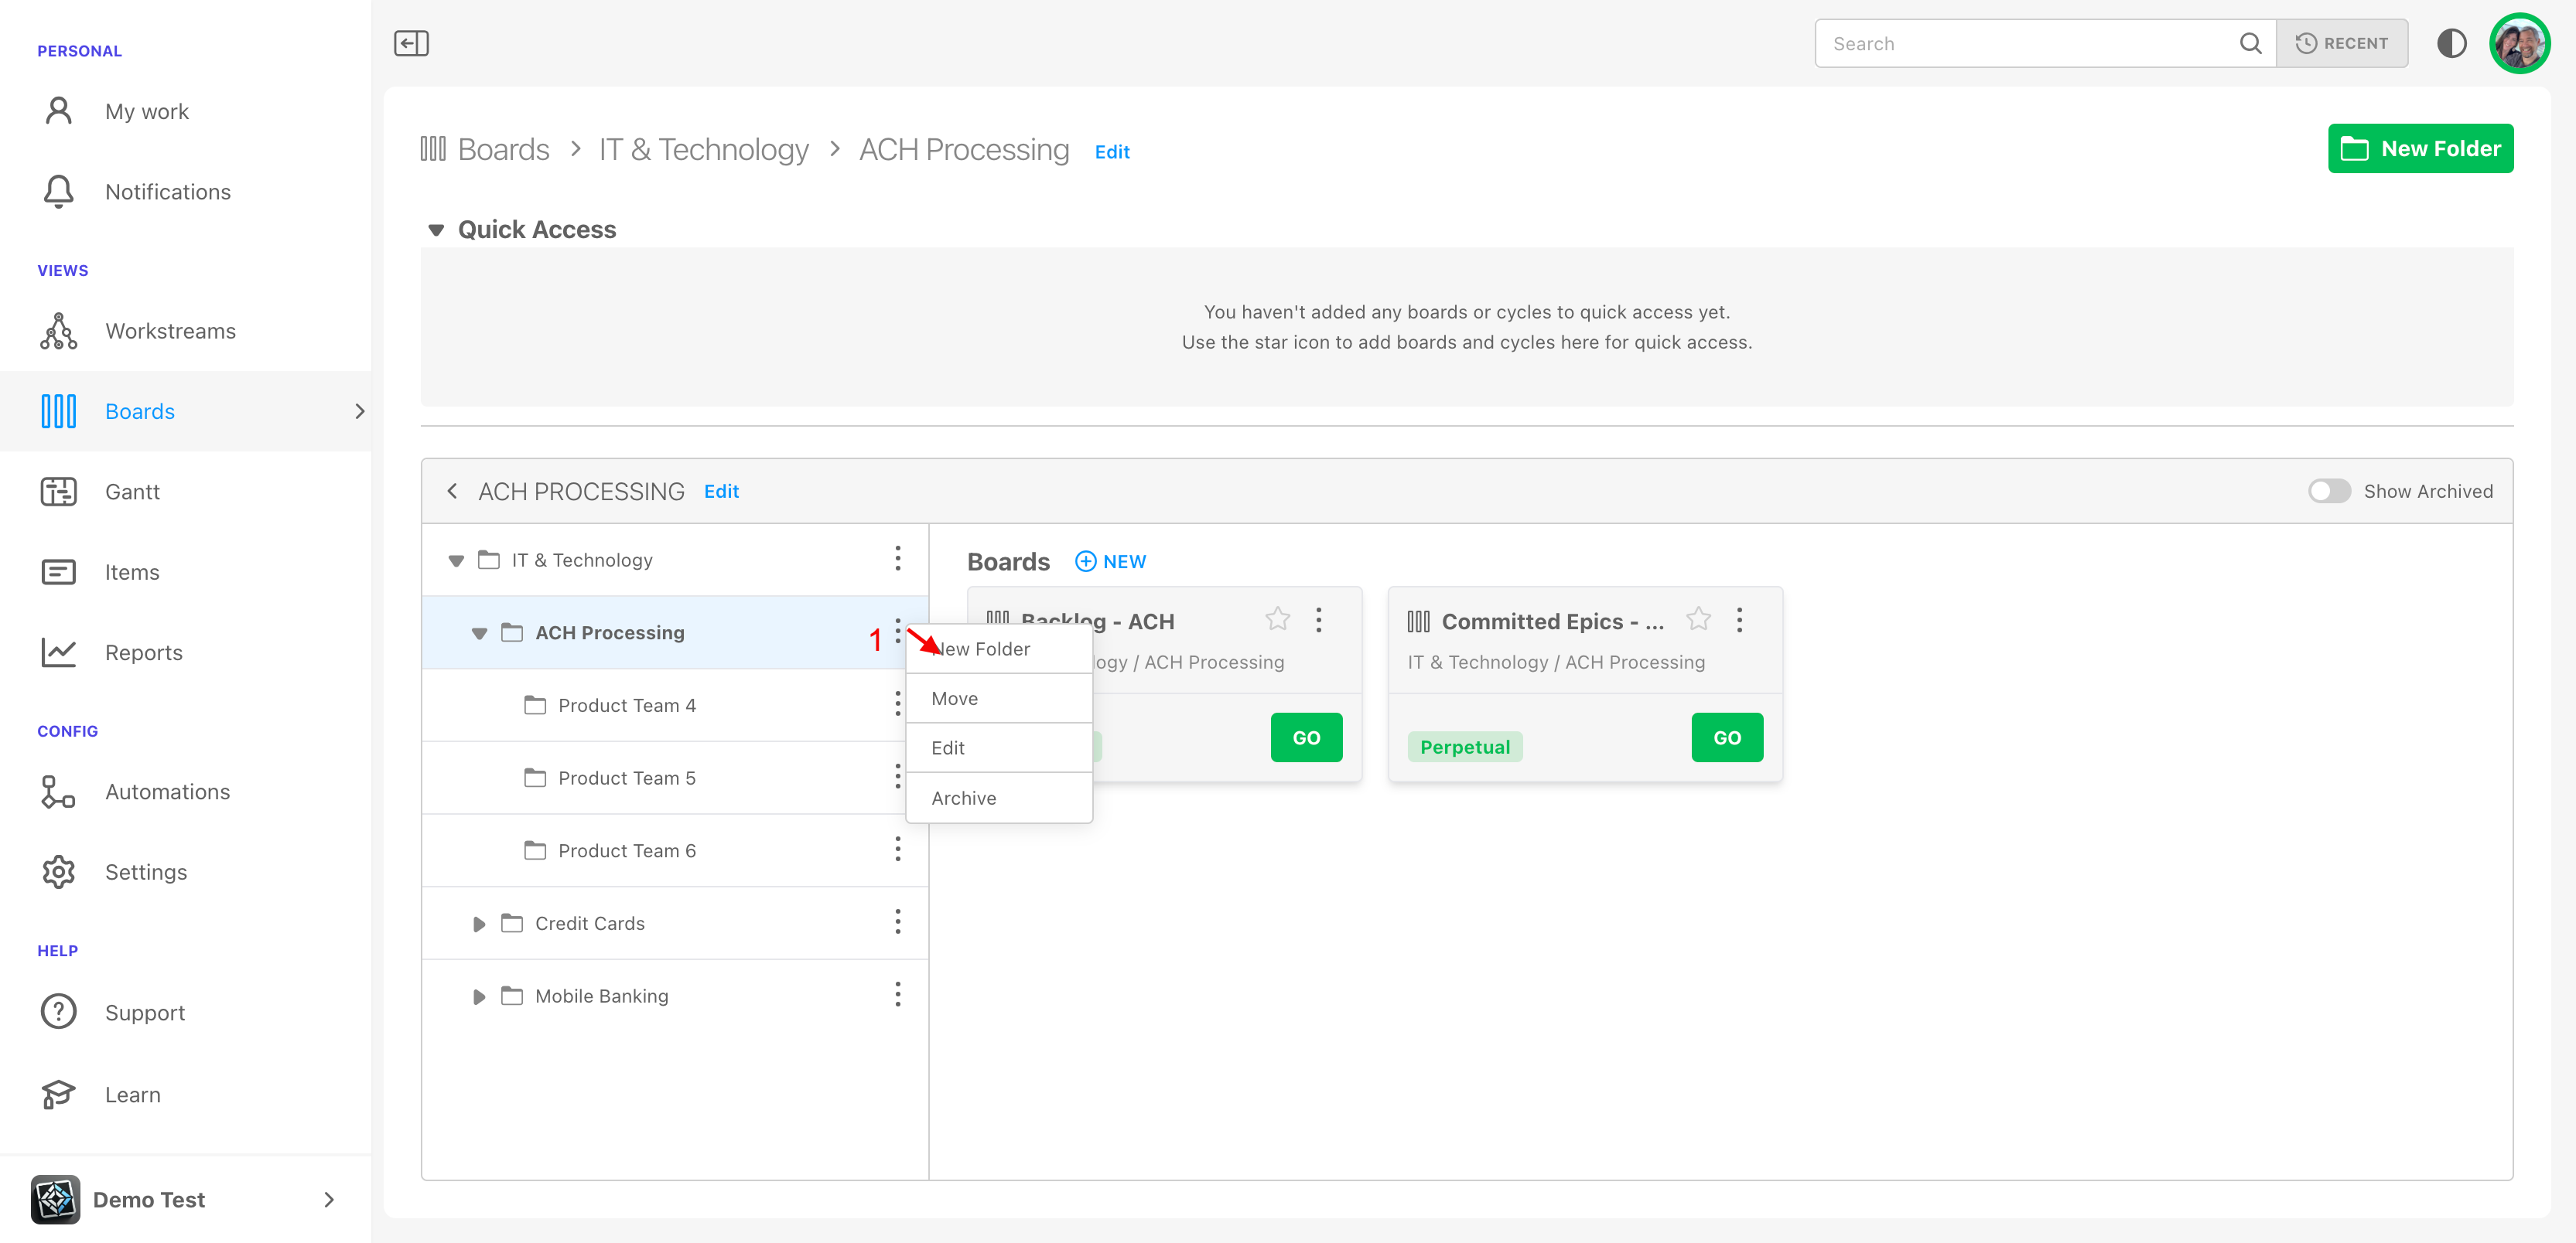This screenshot has height=1243, width=2576.
Task: Select Archive in the context menu
Action: click(x=963, y=797)
